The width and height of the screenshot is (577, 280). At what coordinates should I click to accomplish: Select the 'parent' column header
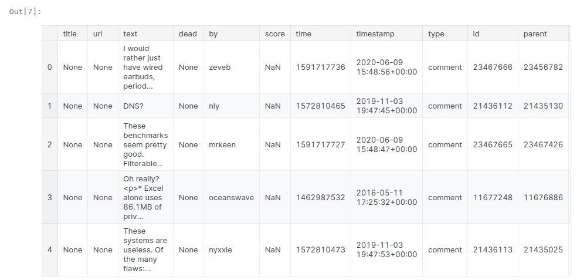535,34
